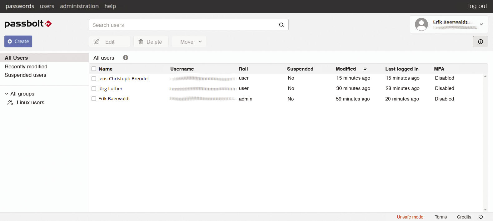Select the Linux users group
This screenshot has width=493, height=221.
click(30, 102)
